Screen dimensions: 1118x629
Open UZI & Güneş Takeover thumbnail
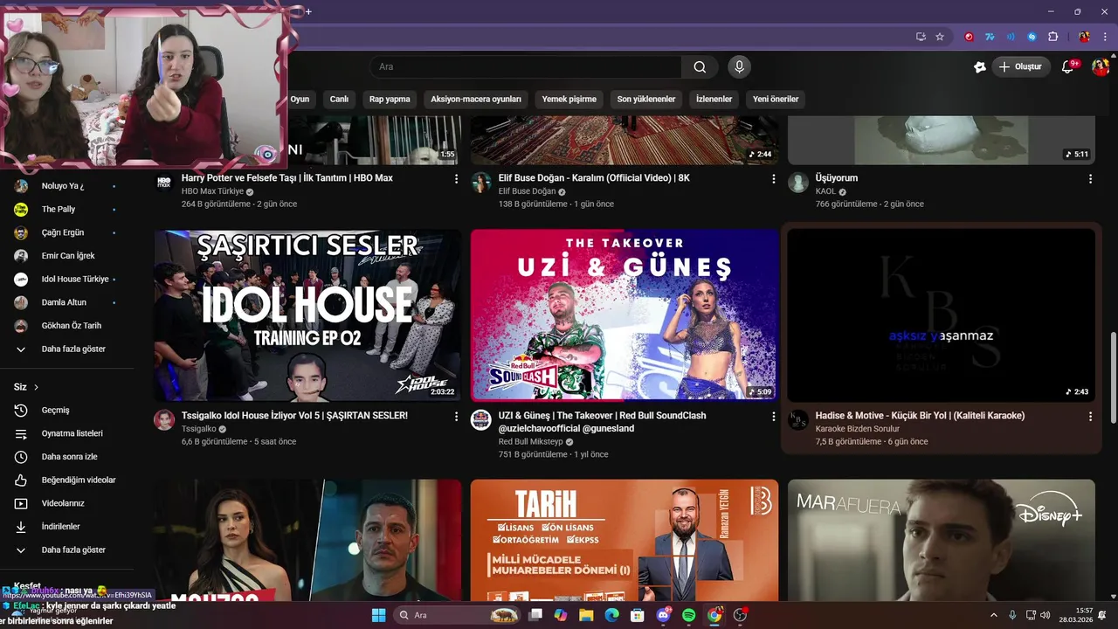click(624, 315)
